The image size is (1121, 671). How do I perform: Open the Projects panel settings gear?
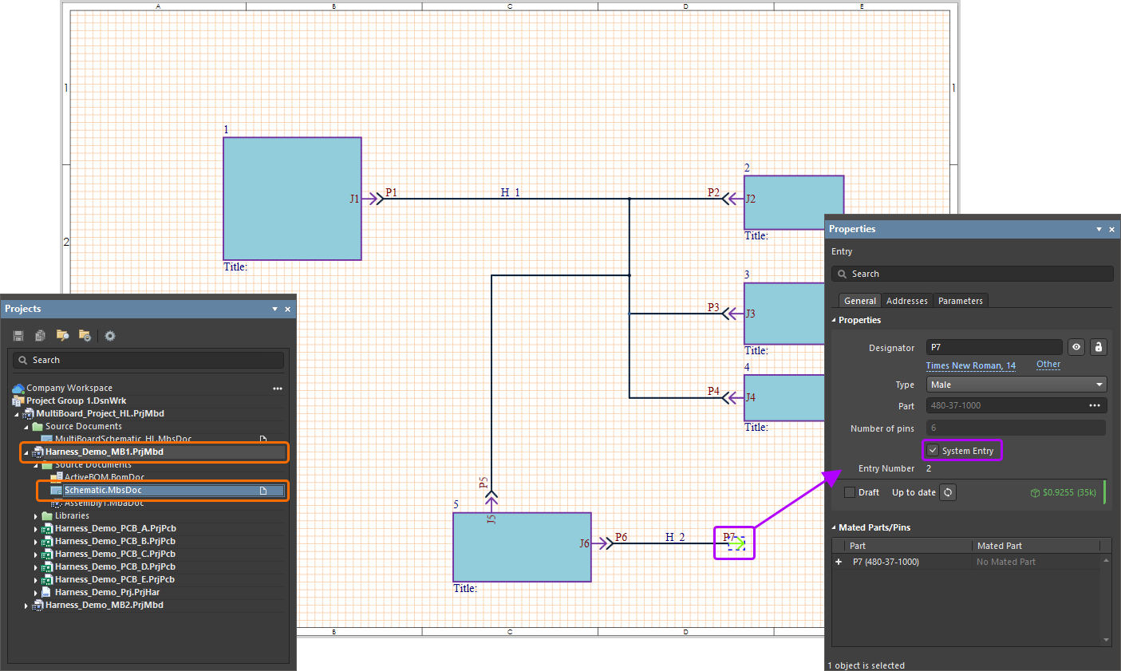coord(110,336)
